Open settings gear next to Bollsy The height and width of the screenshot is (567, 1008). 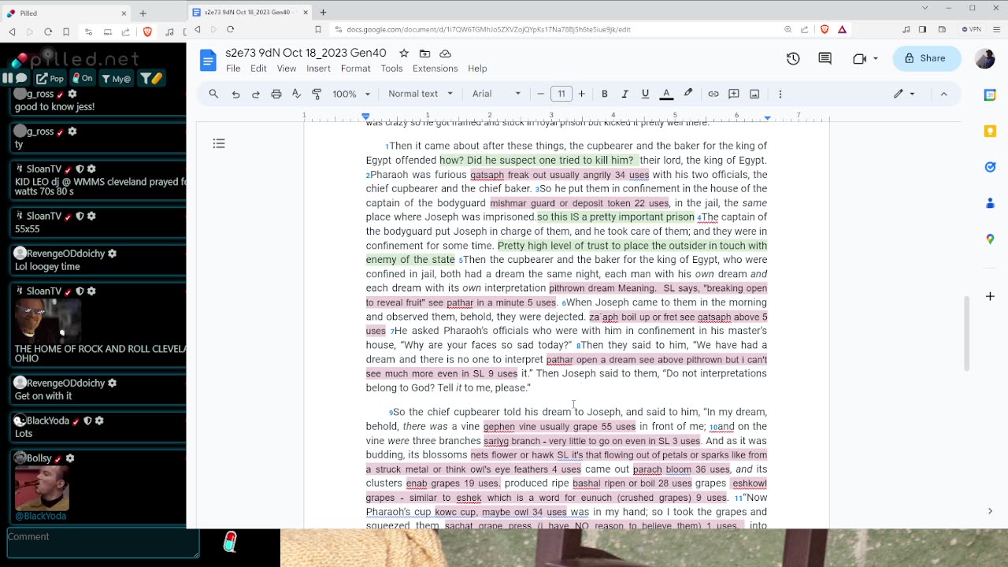coord(70,458)
